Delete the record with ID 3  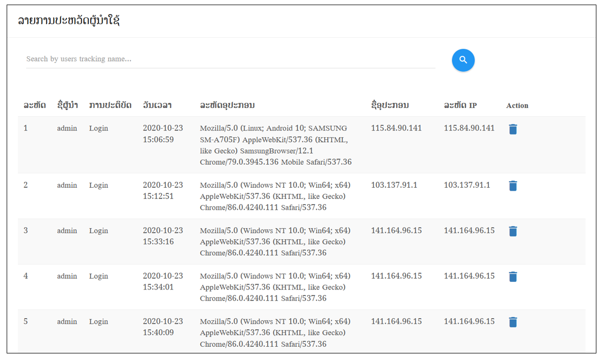[x=513, y=231]
